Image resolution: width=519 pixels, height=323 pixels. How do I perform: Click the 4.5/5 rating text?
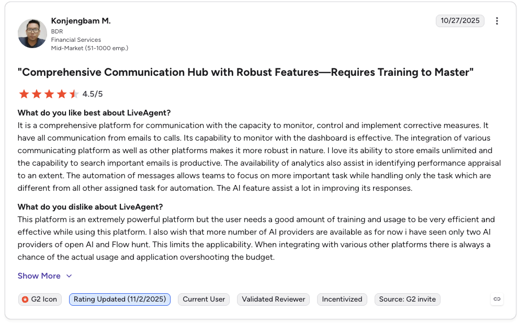(93, 94)
